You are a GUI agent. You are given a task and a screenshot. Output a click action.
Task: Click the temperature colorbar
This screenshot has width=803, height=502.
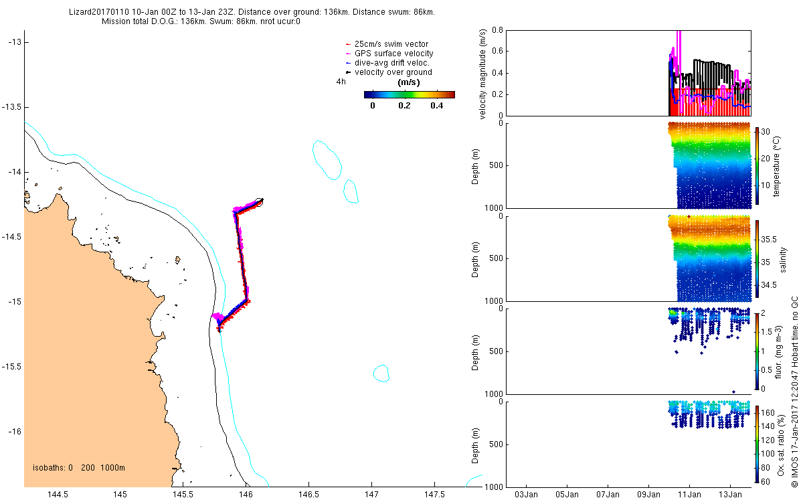click(x=757, y=165)
